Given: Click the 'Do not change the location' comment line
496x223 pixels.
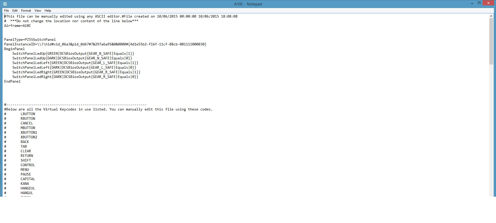Looking at the screenshot, I should pos(71,21).
